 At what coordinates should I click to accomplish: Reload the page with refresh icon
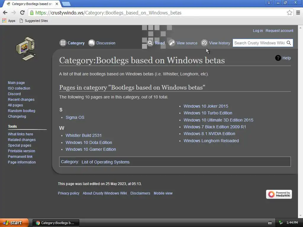(x=22, y=13)
